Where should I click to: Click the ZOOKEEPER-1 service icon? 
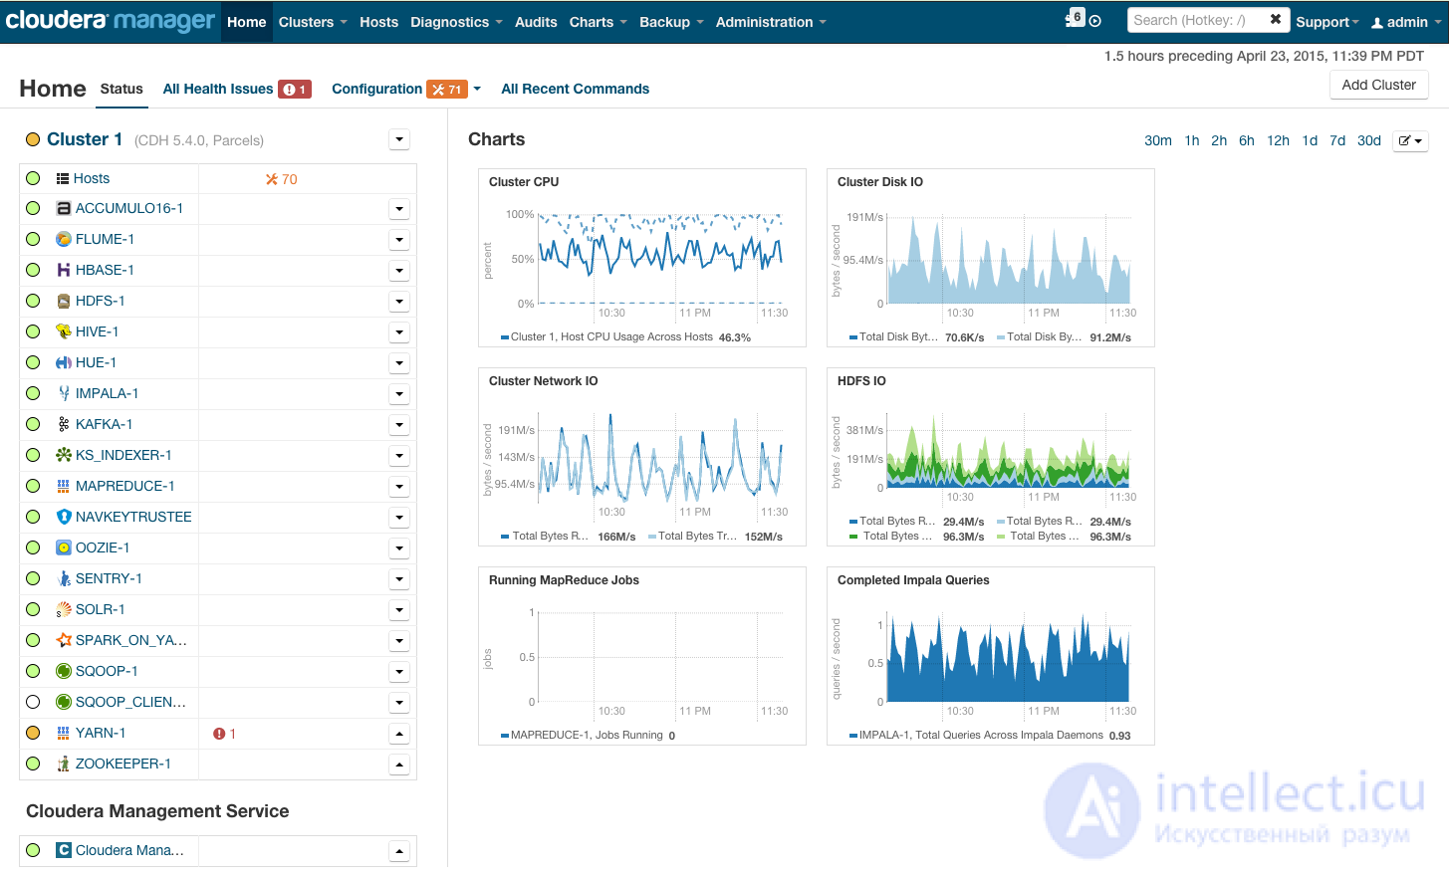64,765
